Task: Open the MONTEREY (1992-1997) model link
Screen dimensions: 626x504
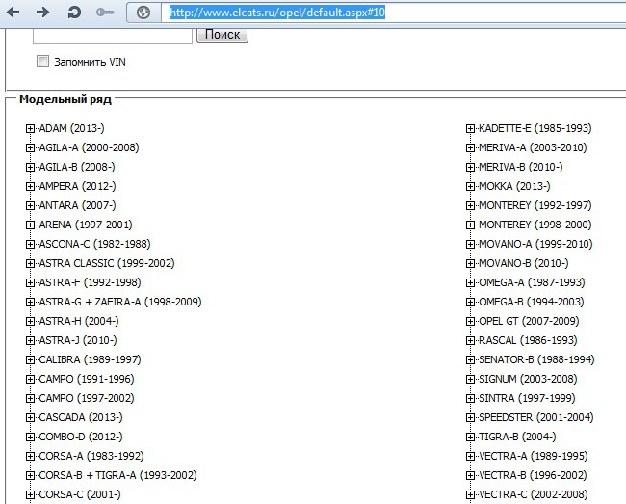Action: (535, 205)
